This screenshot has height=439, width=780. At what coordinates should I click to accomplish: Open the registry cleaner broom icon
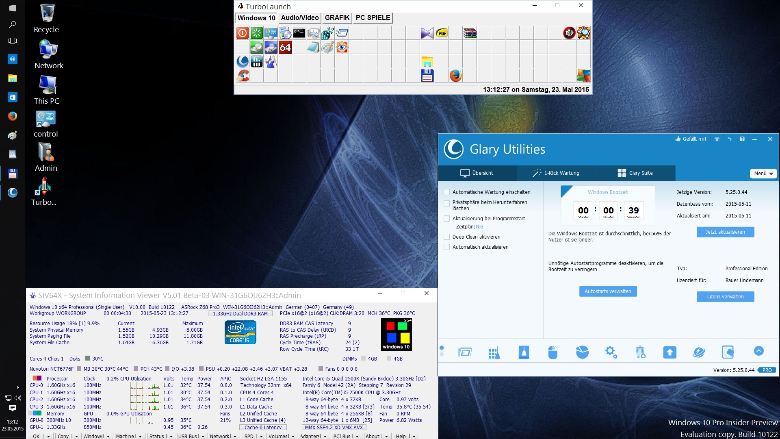click(x=494, y=352)
